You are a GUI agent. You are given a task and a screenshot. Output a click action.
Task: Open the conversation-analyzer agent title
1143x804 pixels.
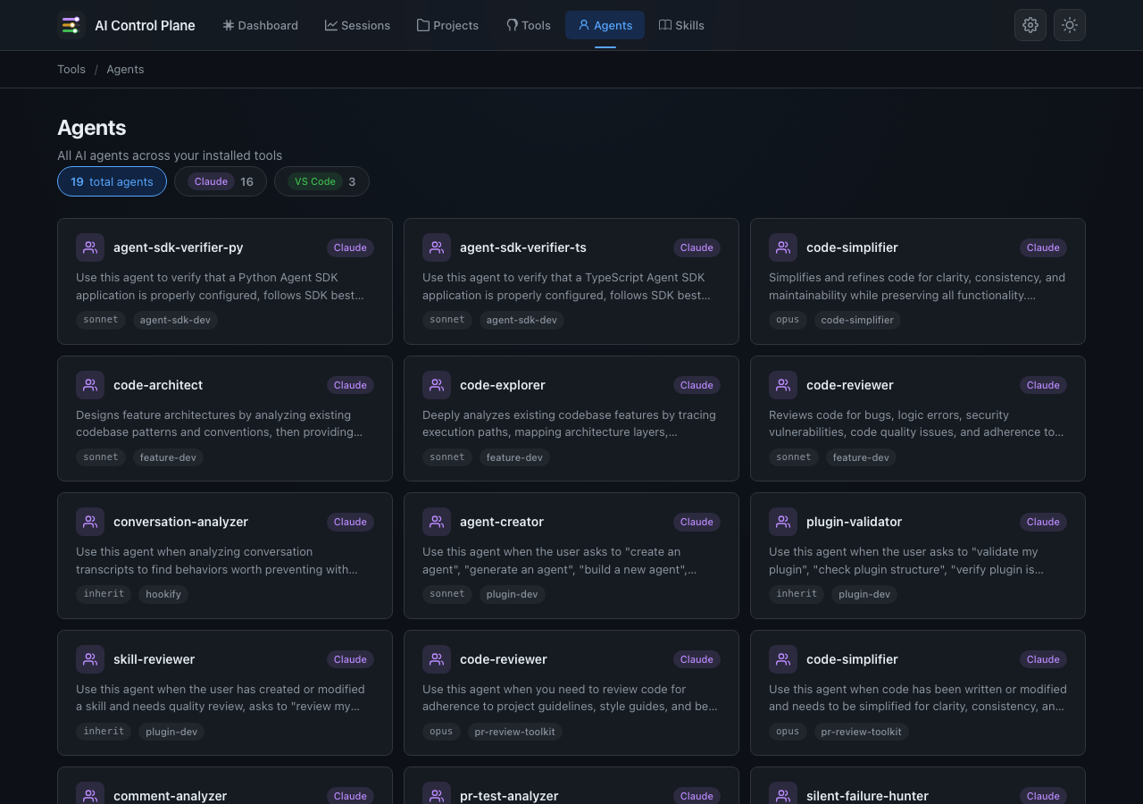(180, 522)
